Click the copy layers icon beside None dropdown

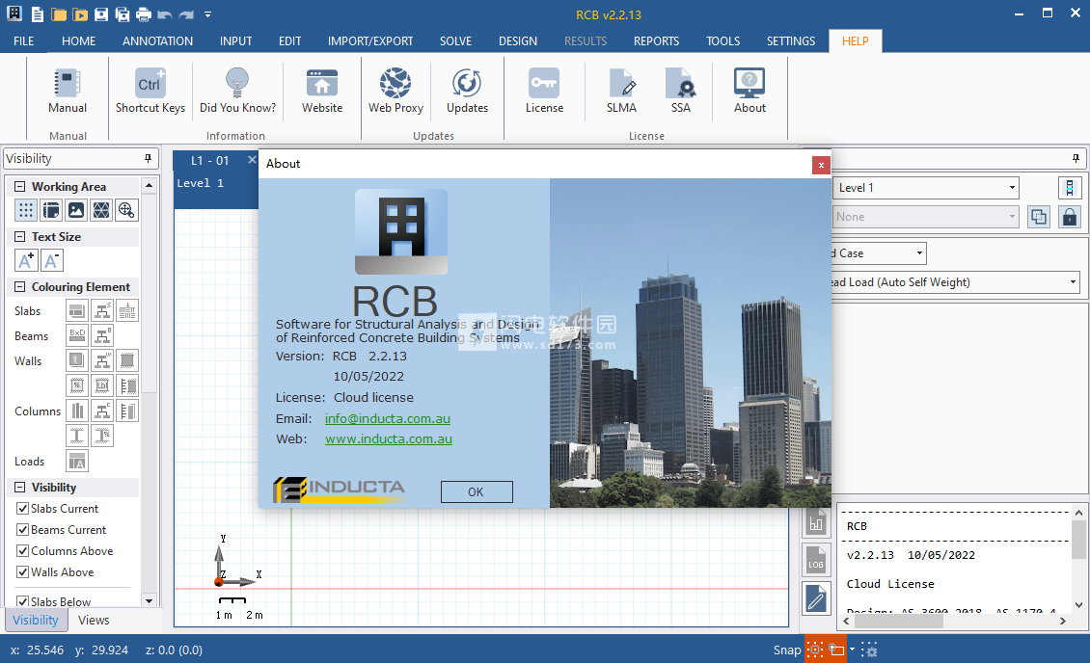(x=1039, y=217)
